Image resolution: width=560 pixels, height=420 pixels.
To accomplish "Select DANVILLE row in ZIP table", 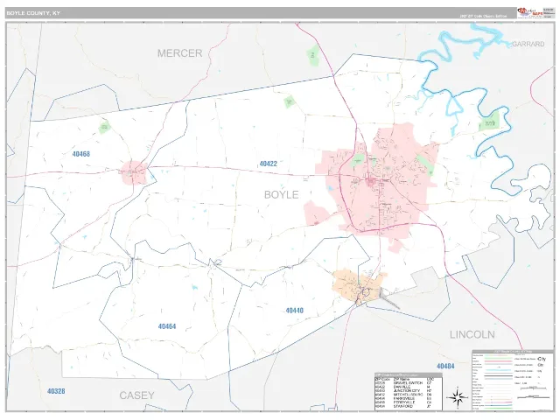I will 409,387.
